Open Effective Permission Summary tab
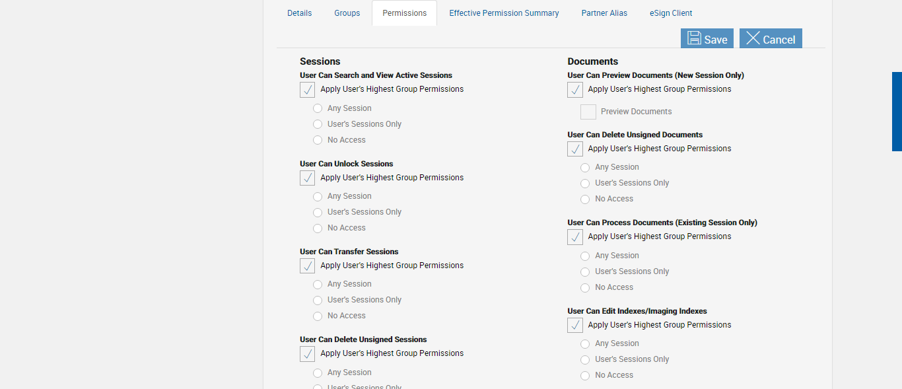902x389 pixels. point(504,13)
